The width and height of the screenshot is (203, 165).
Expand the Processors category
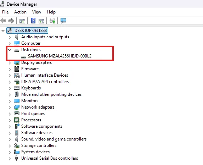coord(10,120)
